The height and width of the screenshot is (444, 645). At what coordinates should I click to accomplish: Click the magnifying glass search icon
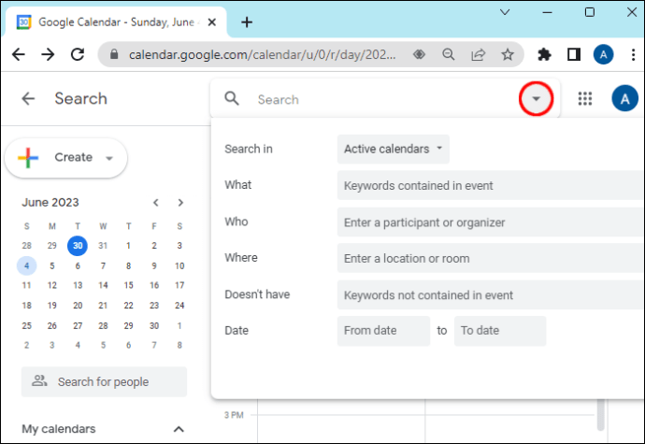(x=233, y=99)
